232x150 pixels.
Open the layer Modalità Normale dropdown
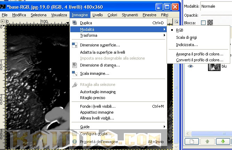tap(216, 6)
